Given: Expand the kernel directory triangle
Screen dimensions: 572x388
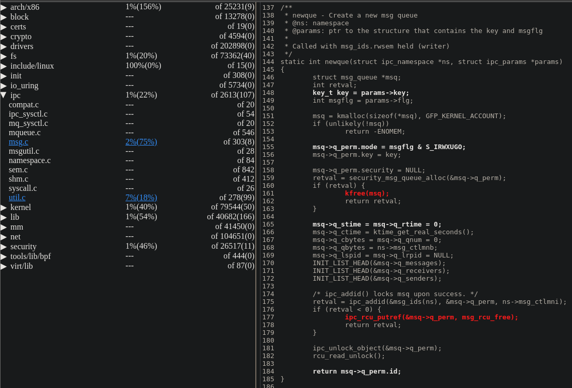Looking at the screenshot, I should (4, 207).
